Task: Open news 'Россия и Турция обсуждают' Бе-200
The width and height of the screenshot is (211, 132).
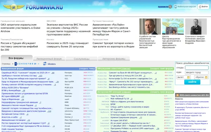Action: point(19,46)
